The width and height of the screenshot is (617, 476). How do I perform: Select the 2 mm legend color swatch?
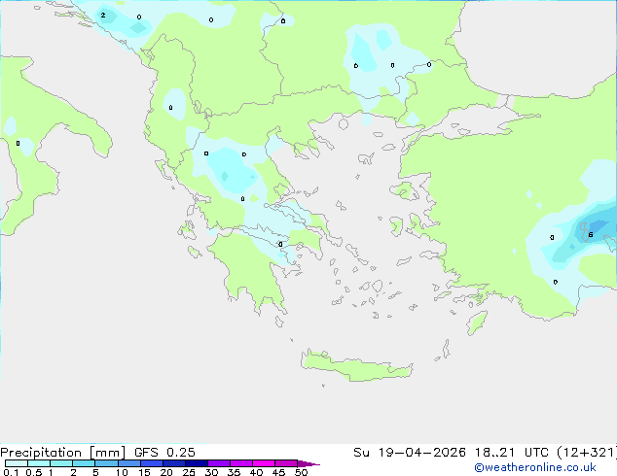pos(84,463)
